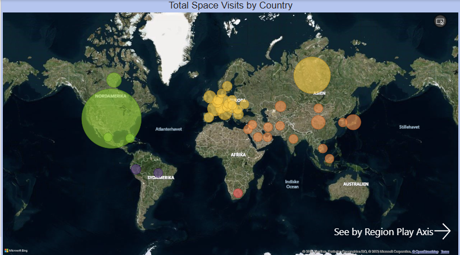Image resolution: width=460 pixels, height=255 pixels.
Task: Select the orange bubble over Saudi Arabia
Action: click(x=258, y=137)
